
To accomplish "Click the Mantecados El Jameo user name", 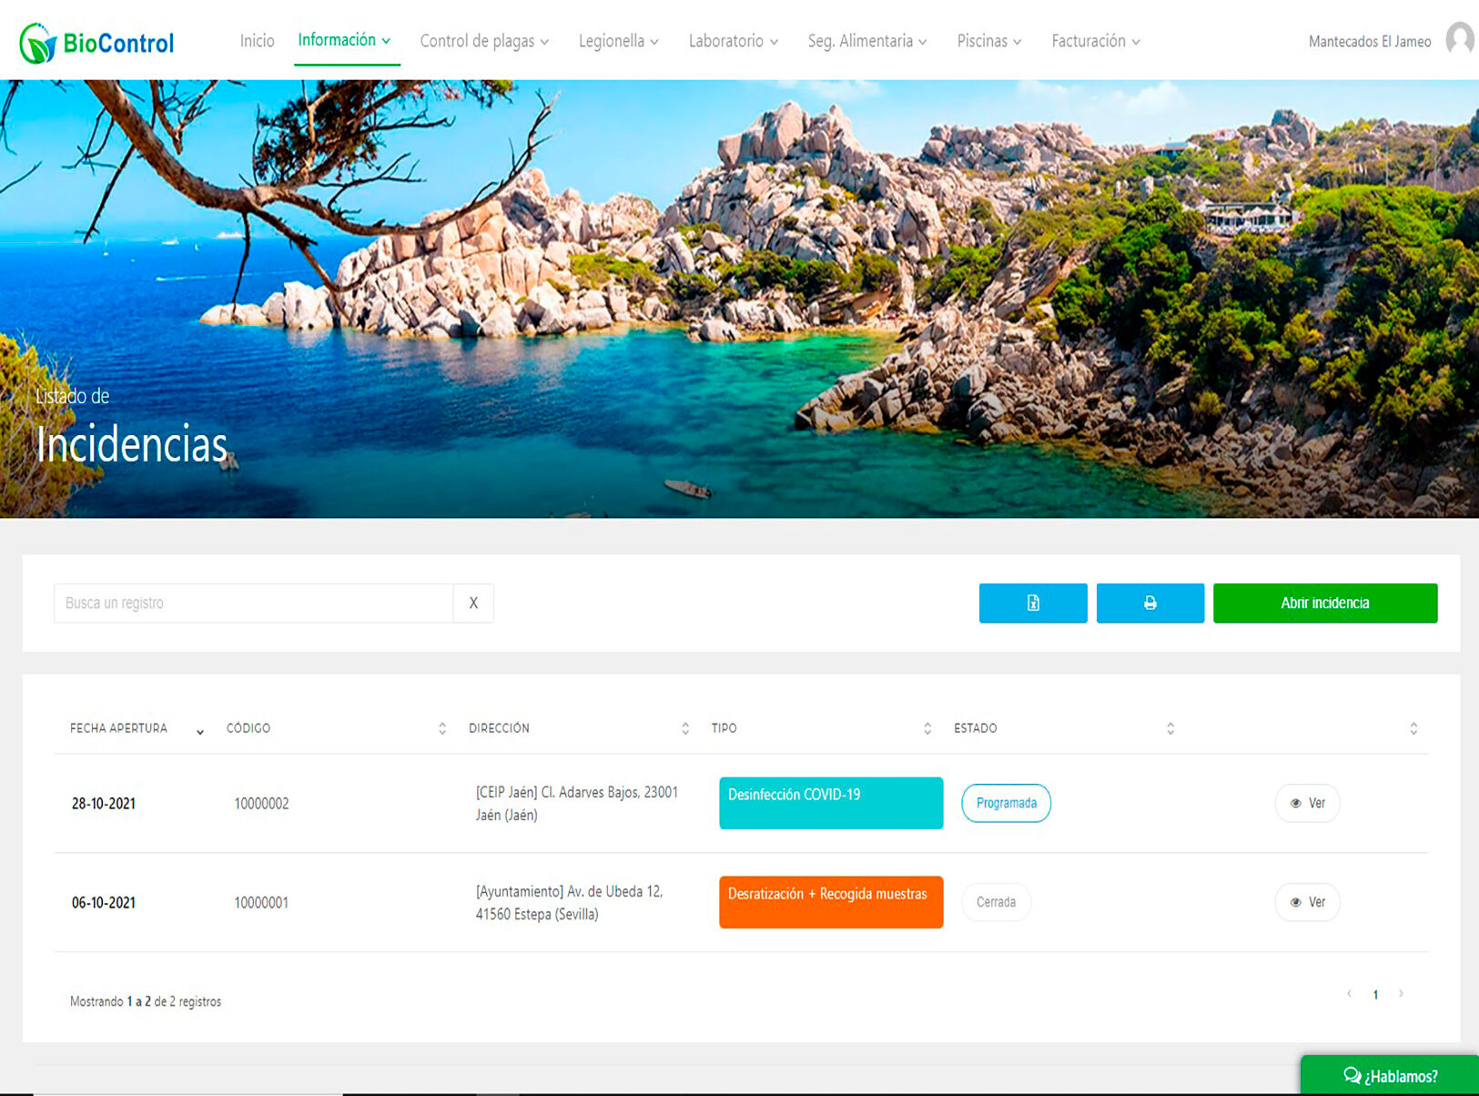I will (x=1369, y=42).
